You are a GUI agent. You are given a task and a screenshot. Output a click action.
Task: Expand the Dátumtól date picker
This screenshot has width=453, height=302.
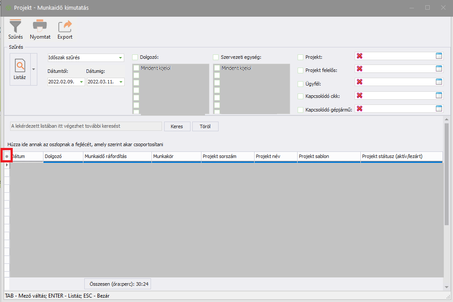pyautogui.click(x=82, y=82)
